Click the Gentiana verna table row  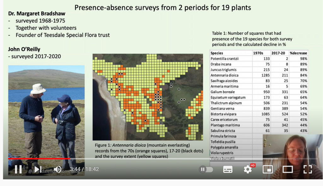click(259, 109)
